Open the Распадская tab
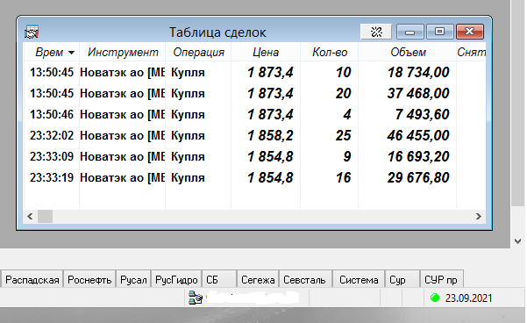This screenshot has width=527, height=323. [32, 280]
